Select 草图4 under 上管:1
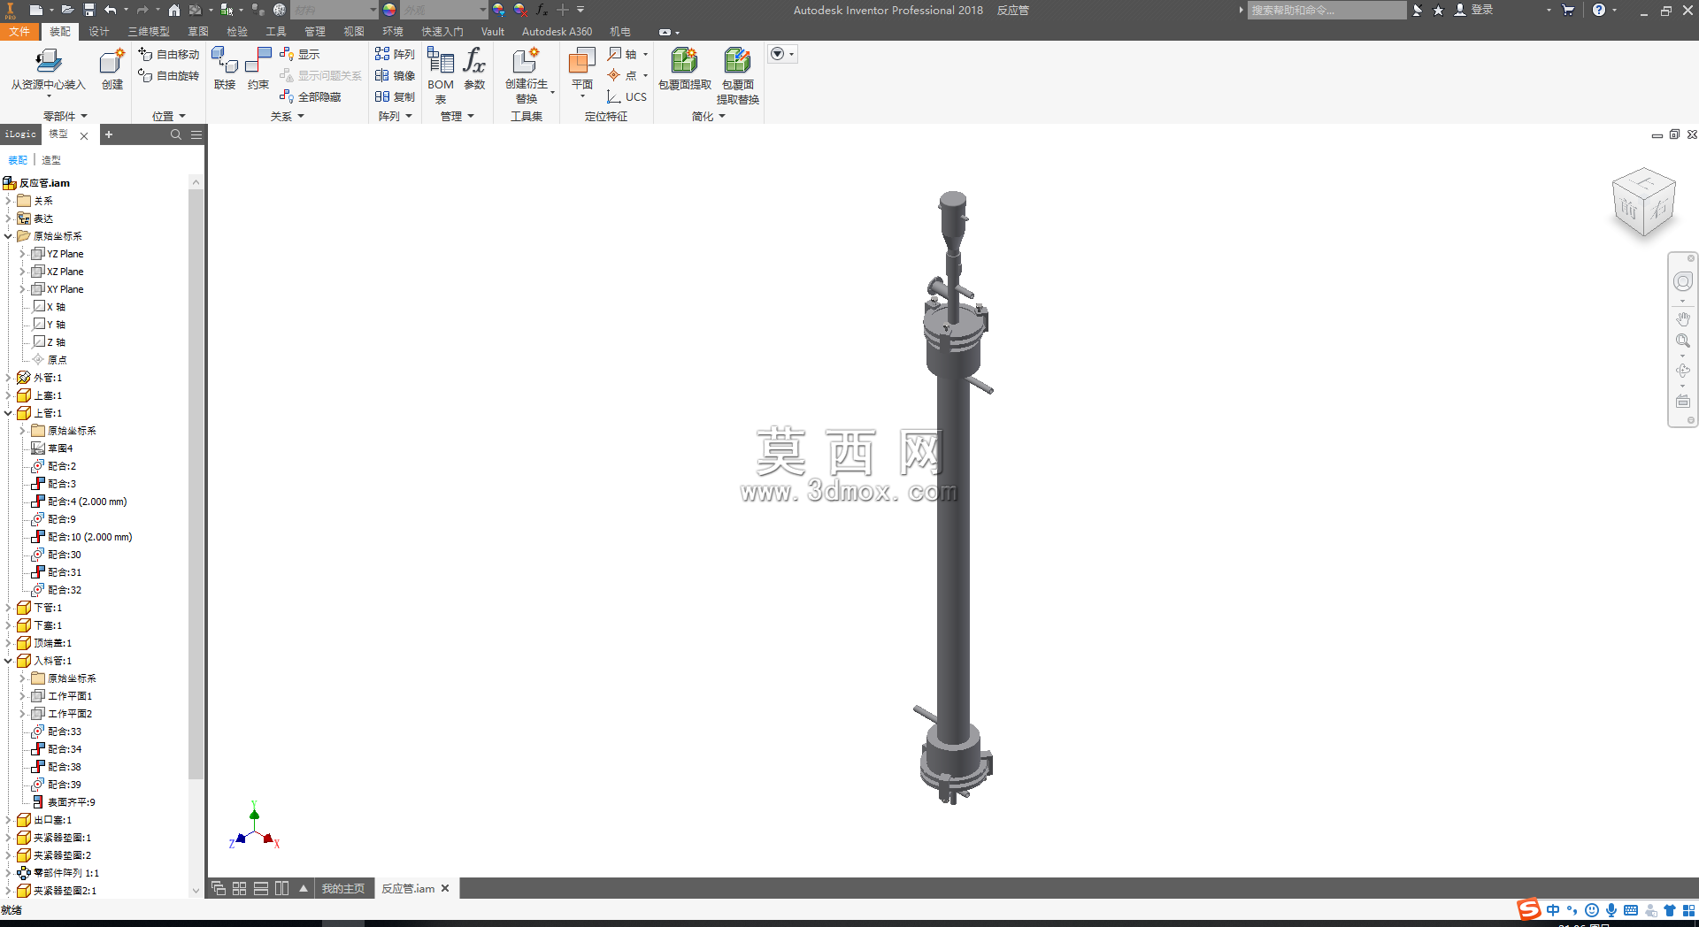Screen dimensions: 1699x927 (x=51, y=448)
